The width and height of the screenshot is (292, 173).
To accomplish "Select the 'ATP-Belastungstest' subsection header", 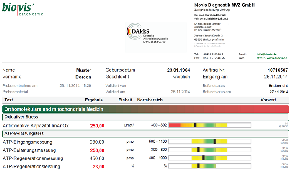I will point(145,134).
